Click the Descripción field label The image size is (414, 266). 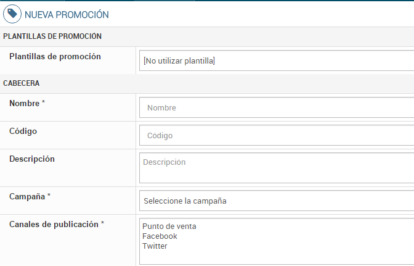point(32,159)
